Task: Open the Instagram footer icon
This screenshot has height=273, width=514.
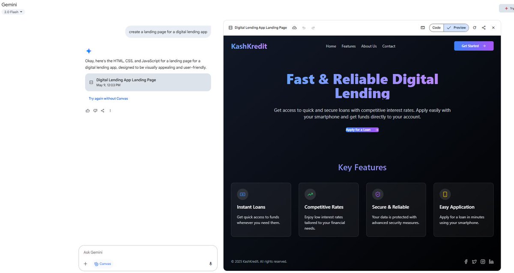Action: (x=483, y=261)
